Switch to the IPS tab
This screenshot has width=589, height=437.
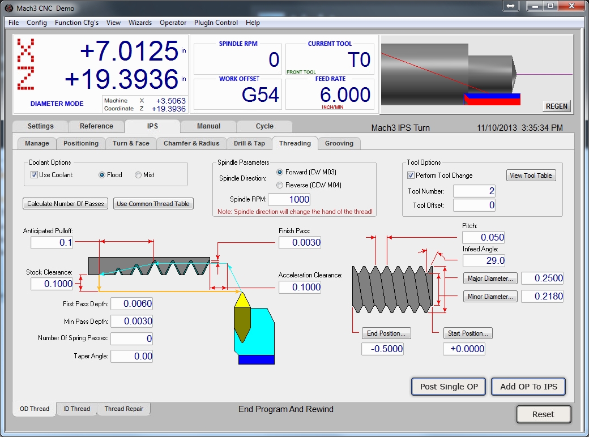(x=152, y=126)
